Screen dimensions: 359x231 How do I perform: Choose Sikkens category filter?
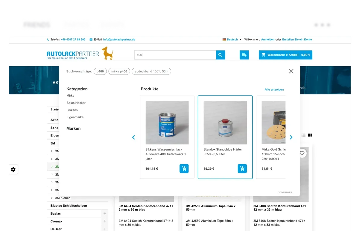point(72,110)
